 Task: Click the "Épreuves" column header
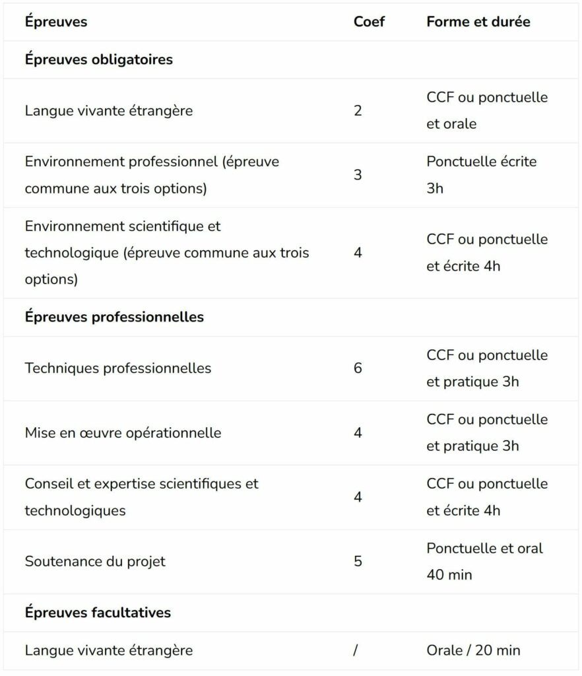[x=56, y=22]
